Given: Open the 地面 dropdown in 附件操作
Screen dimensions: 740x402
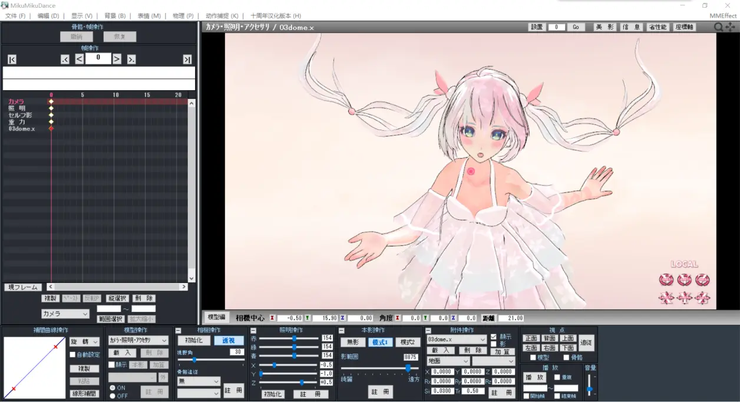Looking at the screenshot, I should coord(448,361).
